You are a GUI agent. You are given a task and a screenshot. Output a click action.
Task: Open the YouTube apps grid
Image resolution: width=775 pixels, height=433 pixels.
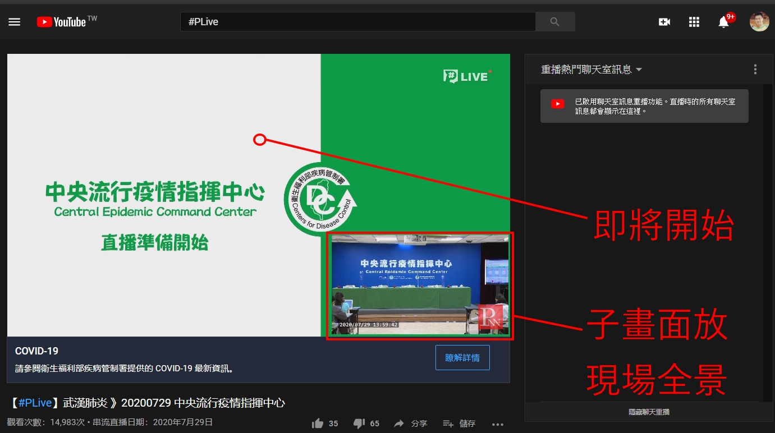[x=694, y=22]
